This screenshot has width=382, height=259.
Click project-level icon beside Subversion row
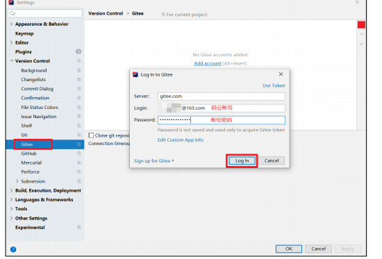coord(79,181)
